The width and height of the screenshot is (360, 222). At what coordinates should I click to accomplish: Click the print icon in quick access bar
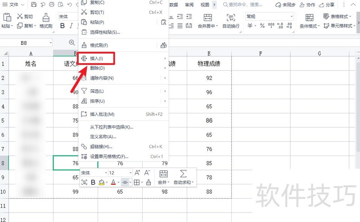pyautogui.click(x=52, y=4)
